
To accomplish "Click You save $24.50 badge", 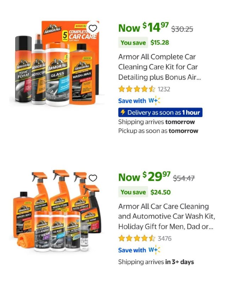I will pos(144,192).
